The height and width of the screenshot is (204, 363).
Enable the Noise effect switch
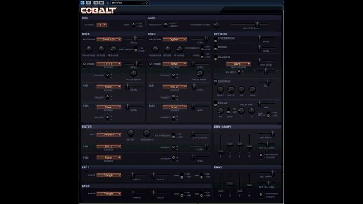(216, 48)
